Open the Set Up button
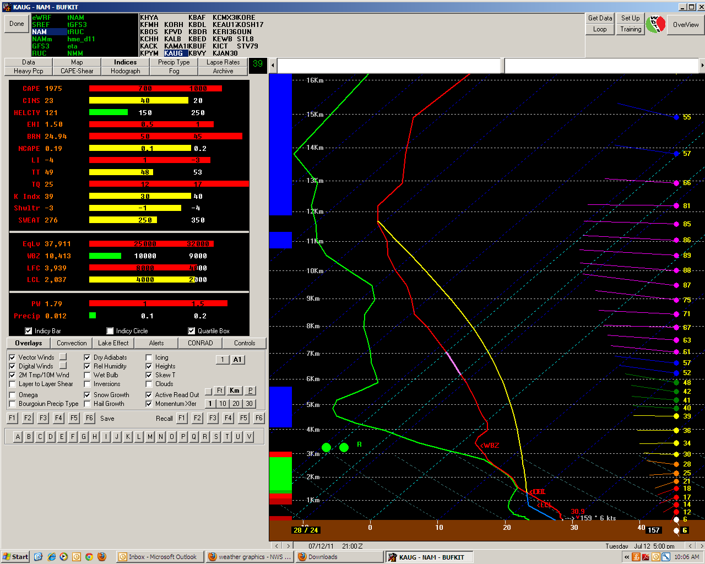 coord(631,18)
